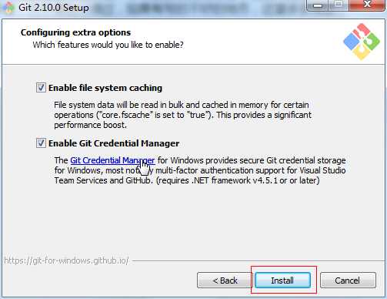
Task: Click the maximize window button
Action: (339, 5)
